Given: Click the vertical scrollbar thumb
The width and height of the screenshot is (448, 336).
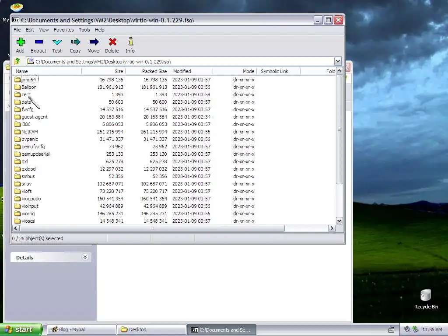Looking at the screenshot, I should point(339,129).
